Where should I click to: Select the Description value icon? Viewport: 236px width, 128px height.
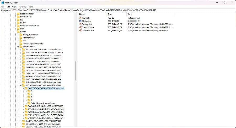coord(80,24)
